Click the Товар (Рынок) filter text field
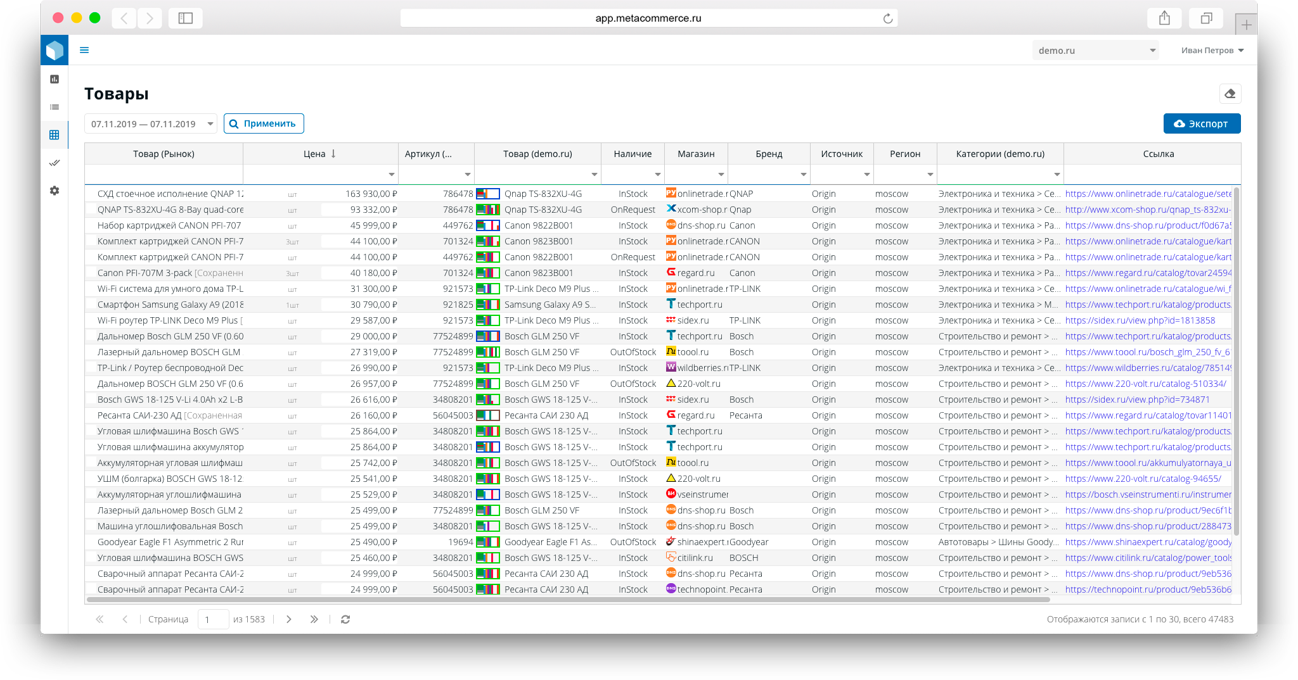 click(164, 175)
